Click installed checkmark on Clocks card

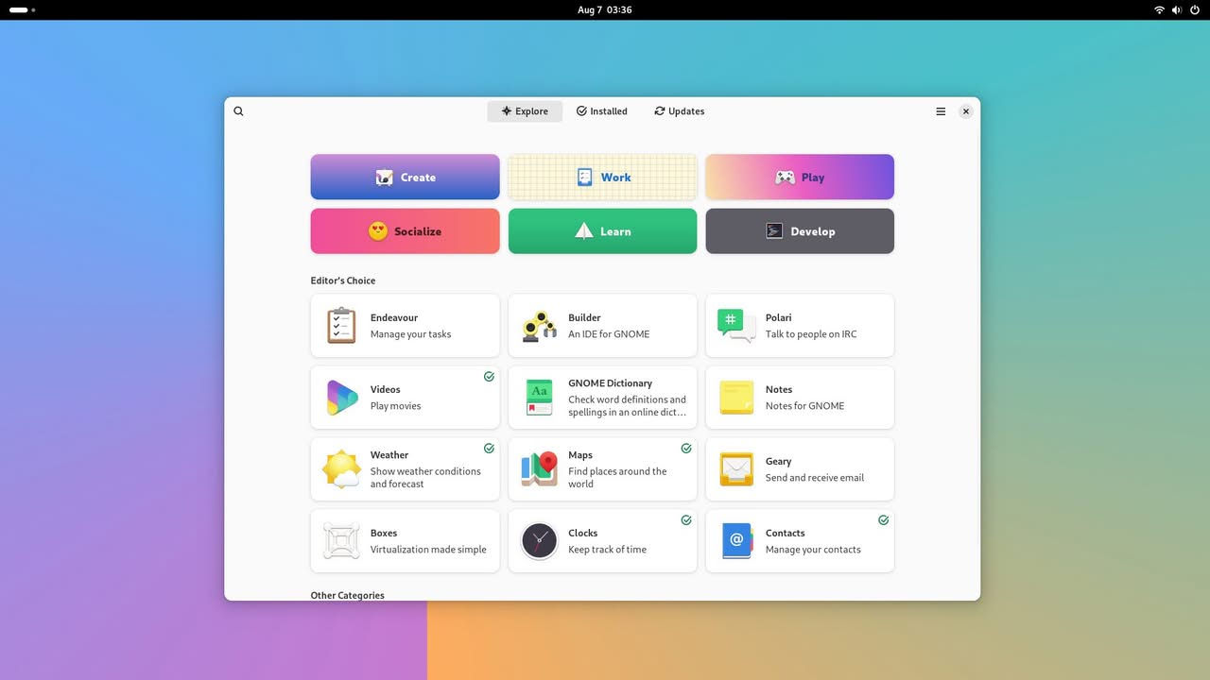coord(686,520)
